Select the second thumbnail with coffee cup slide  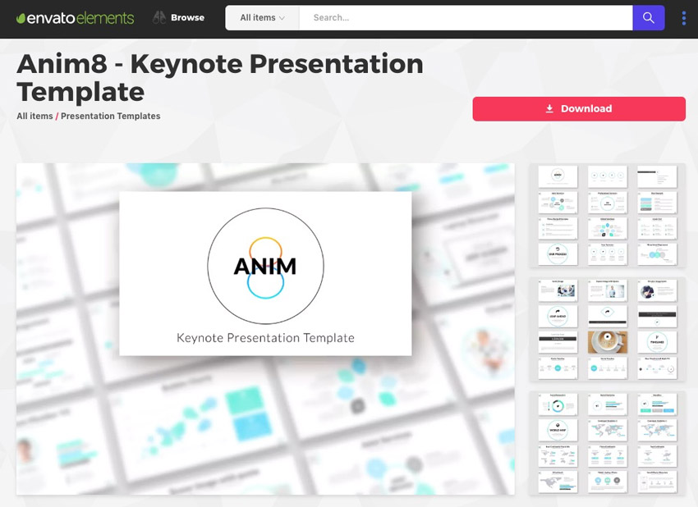click(x=607, y=330)
